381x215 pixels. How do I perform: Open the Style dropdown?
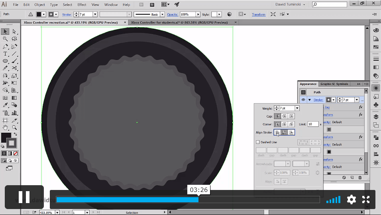219,14
